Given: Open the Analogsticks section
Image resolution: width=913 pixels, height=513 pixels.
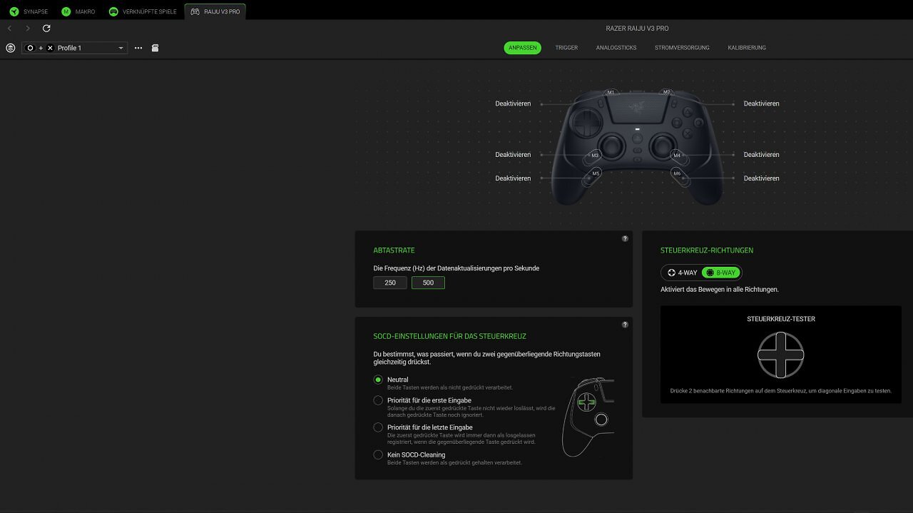Looking at the screenshot, I should [616, 48].
